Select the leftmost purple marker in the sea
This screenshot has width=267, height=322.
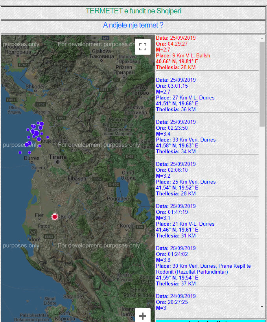click(20, 152)
